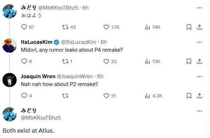The width and height of the screenshot is (210, 138).
Task: Open the @ItsLucasKim handle link
Action: point(79,42)
